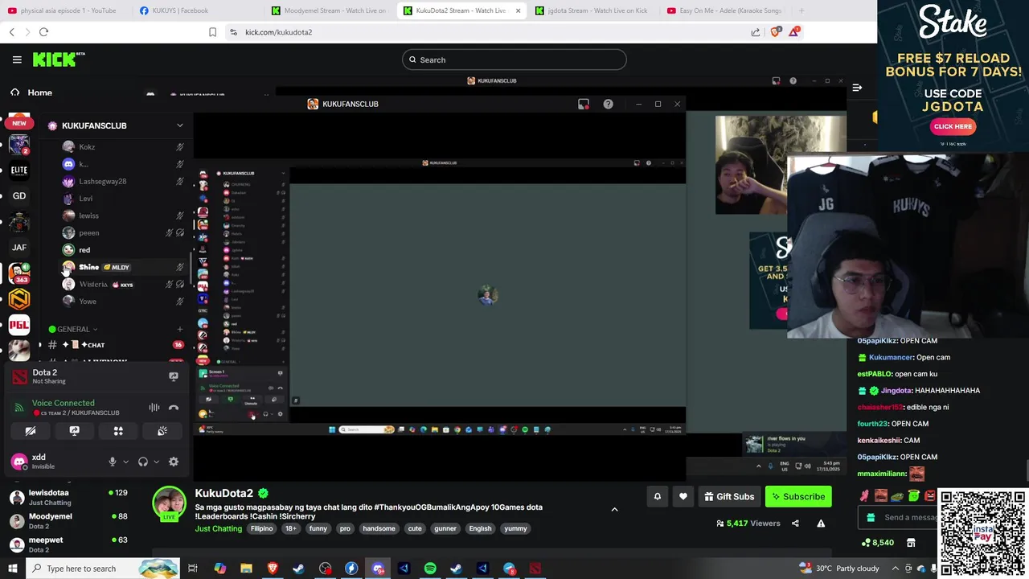Open microphone input options arrow
This screenshot has height=579, width=1029.
[125, 462]
